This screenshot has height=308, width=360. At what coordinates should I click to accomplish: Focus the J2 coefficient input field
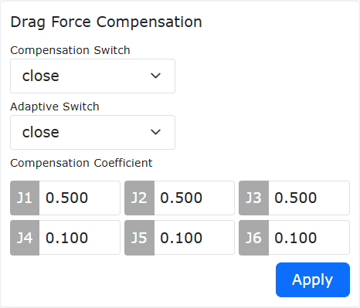point(194,198)
